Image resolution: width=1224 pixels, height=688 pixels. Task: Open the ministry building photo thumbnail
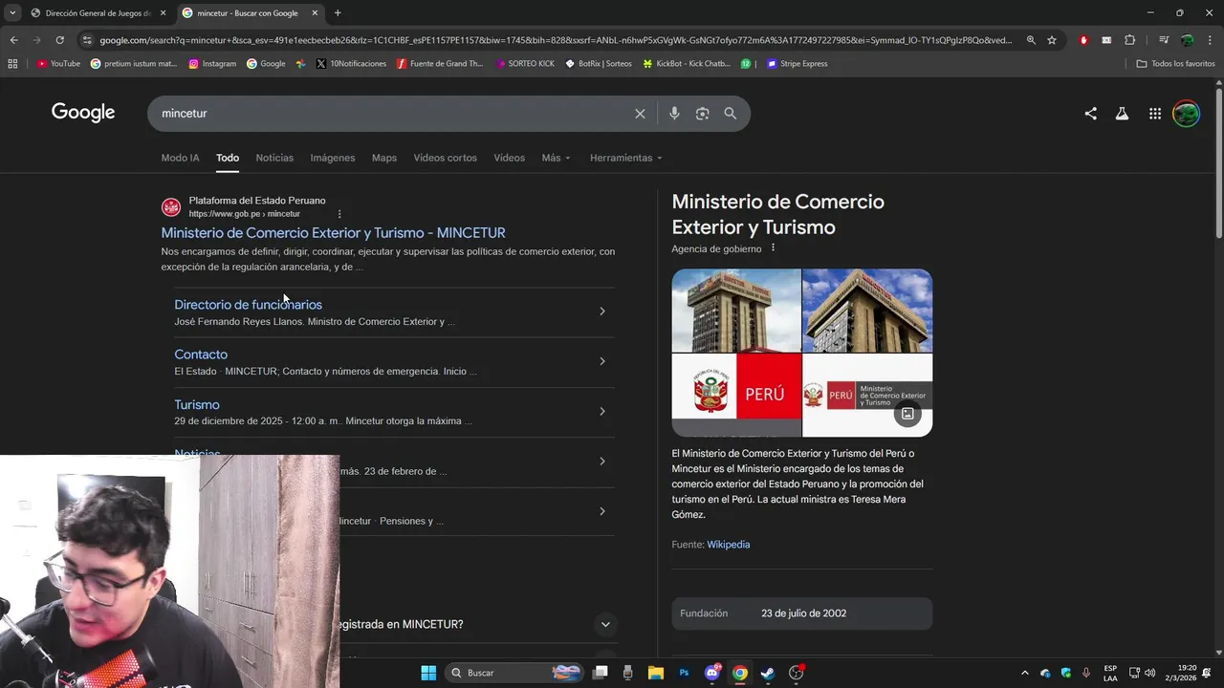(x=736, y=311)
